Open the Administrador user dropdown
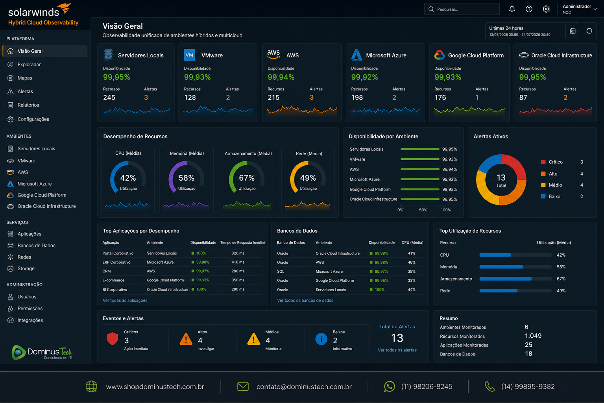The width and height of the screenshot is (604, 403). (580, 9)
